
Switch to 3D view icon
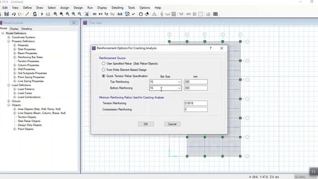[x=94, y=14]
